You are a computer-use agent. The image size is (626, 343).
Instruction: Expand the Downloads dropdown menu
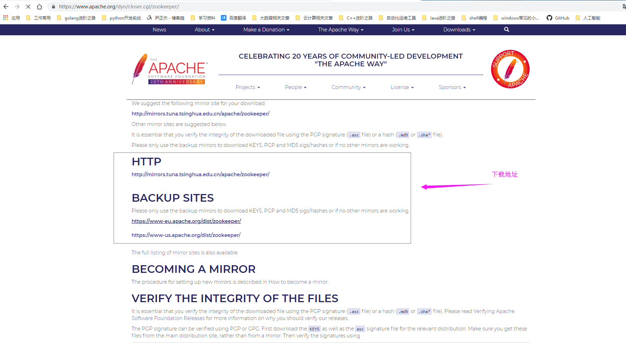(459, 30)
